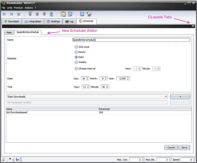Viewport: 197px width, 163px height.
Task: Click the blue swirl status bar icon
Action: pyautogui.click(x=17, y=159)
